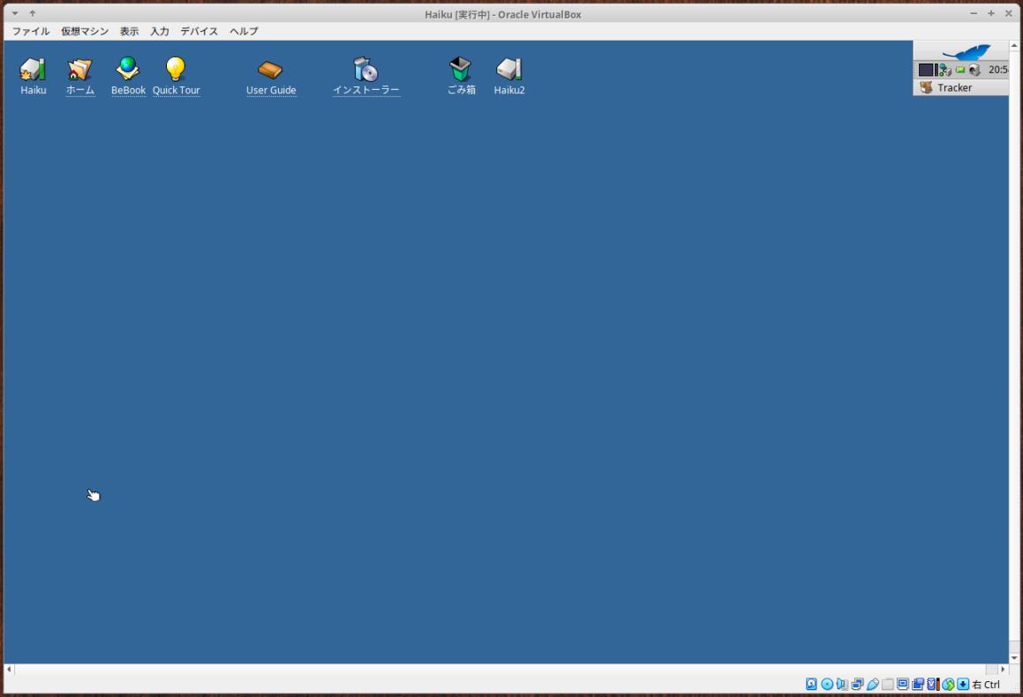Click the network status tray icon in Deskbar
This screenshot has width=1023, height=697.
944,70
